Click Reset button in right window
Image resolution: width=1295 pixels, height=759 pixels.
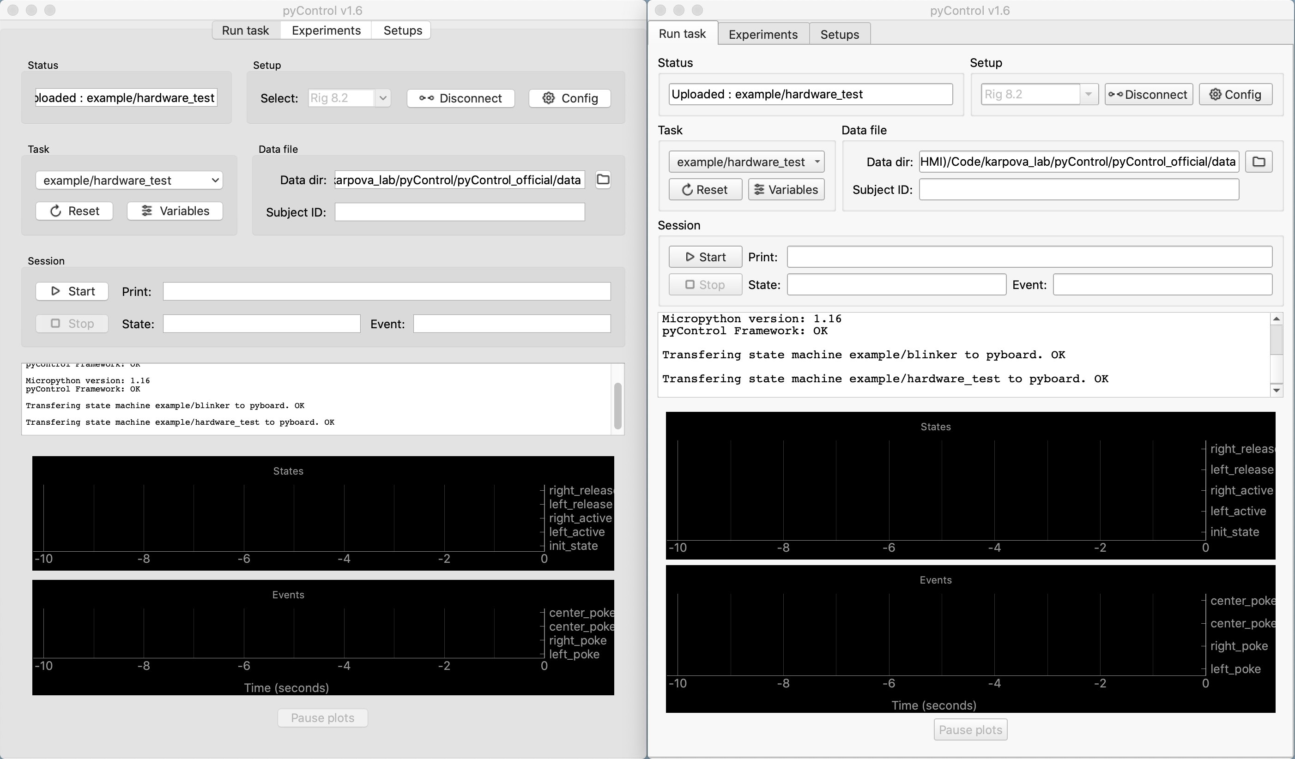tap(705, 190)
